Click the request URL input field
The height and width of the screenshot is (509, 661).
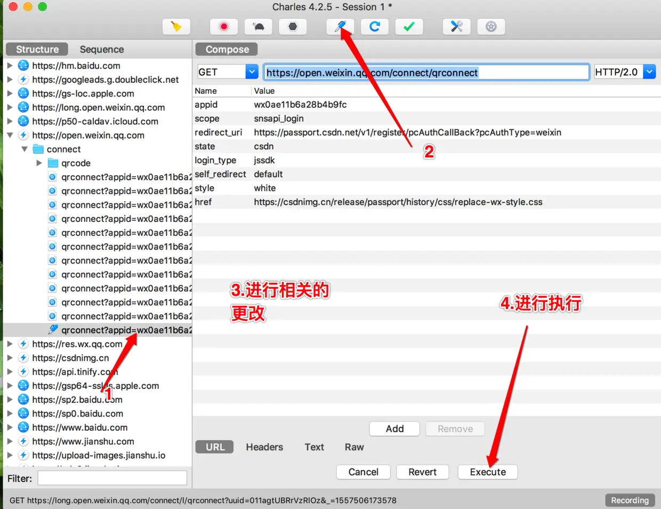[426, 72]
